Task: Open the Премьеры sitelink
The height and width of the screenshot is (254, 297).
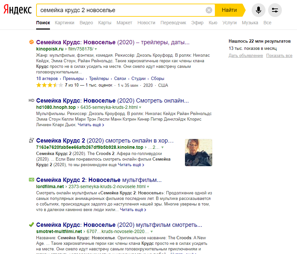Action: 73,78
